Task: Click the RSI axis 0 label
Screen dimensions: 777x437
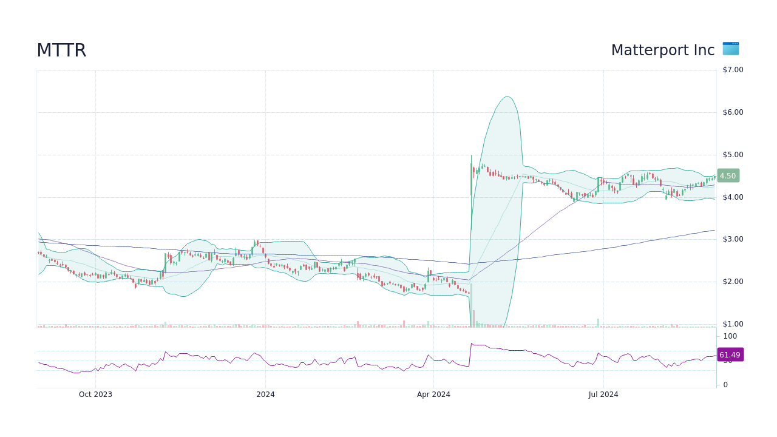Action: click(x=725, y=385)
